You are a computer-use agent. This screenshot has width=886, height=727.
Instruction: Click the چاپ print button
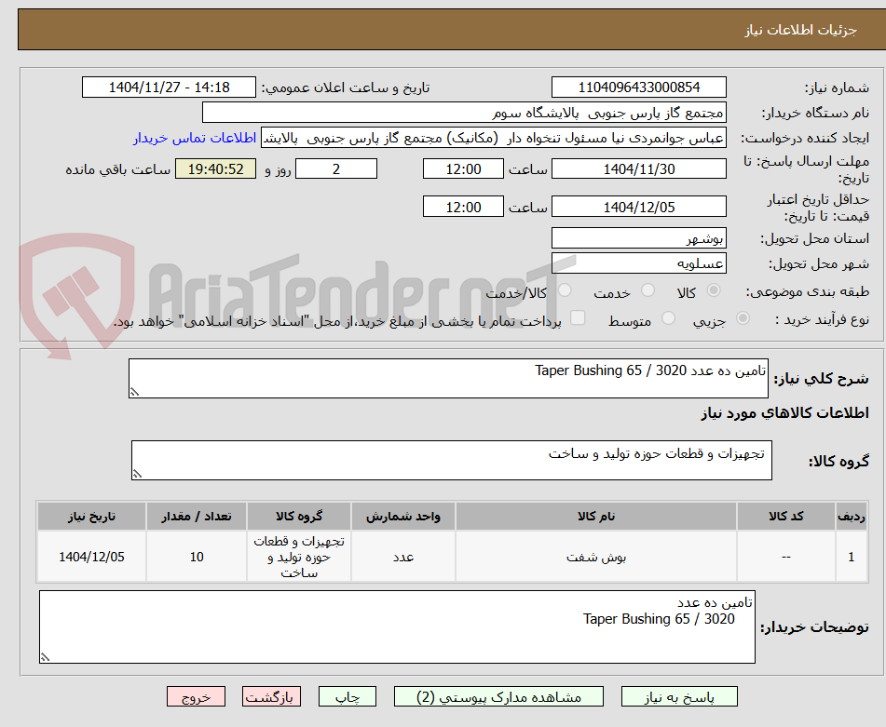(347, 696)
